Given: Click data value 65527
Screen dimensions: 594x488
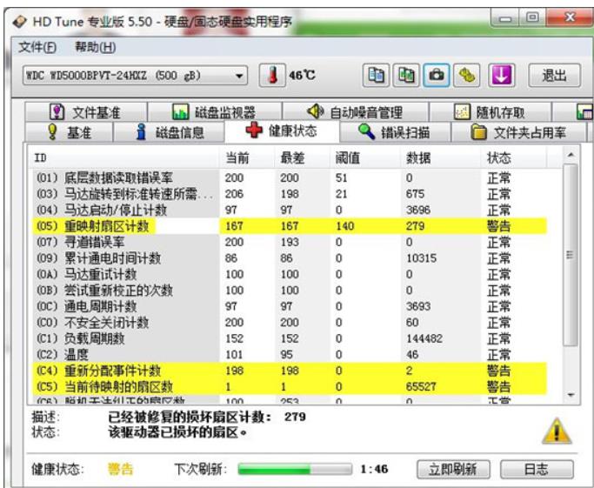Looking at the screenshot, I should (421, 386).
